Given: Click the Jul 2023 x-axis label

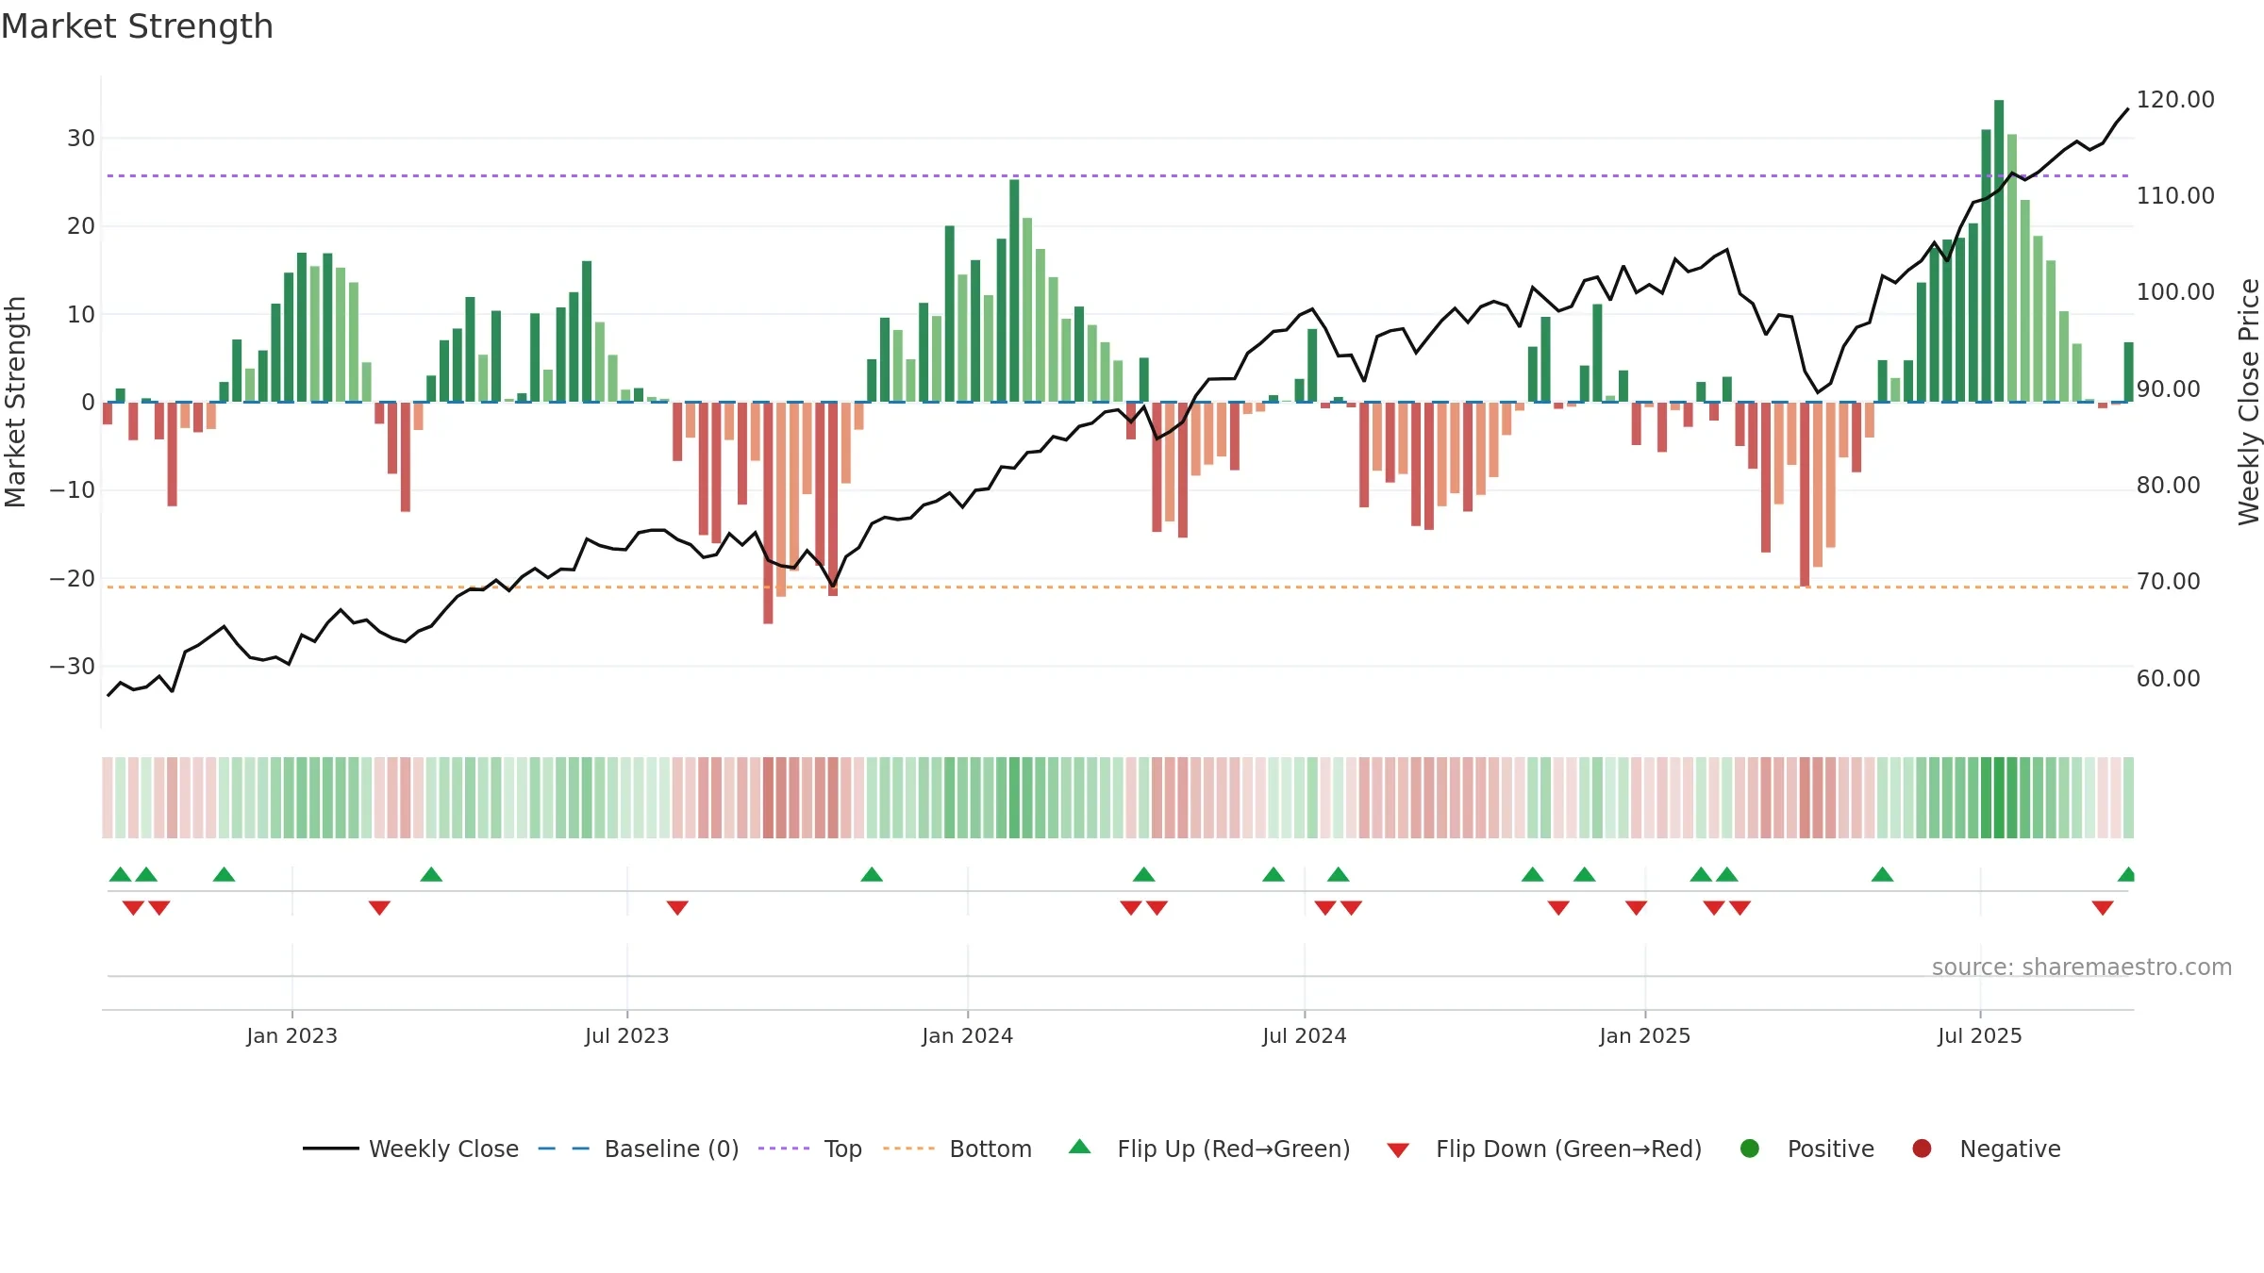Looking at the screenshot, I should pyautogui.click(x=627, y=1035).
